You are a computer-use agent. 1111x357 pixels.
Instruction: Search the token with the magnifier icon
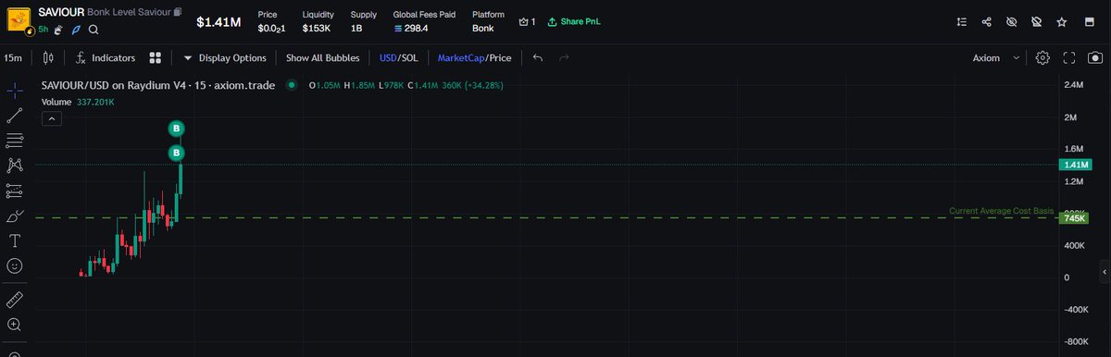pos(94,30)
